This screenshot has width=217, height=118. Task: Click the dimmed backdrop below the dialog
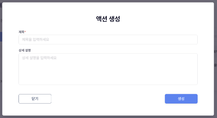click(108, 117)
